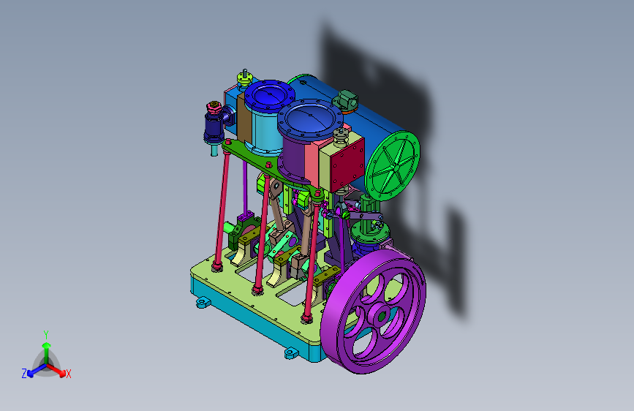Viewport: 634px width, 411px height.
Task: Select the purple flywheel on the engine
Action: pos(373,312)
